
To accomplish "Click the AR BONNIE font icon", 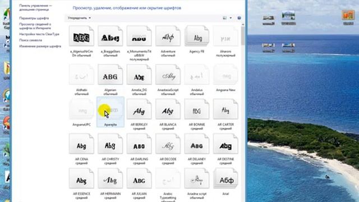I will tap(197, 109).
